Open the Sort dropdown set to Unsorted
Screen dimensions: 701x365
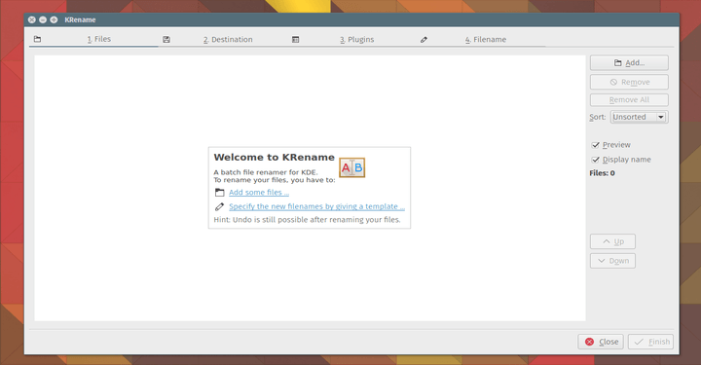[x=640, y=117]
